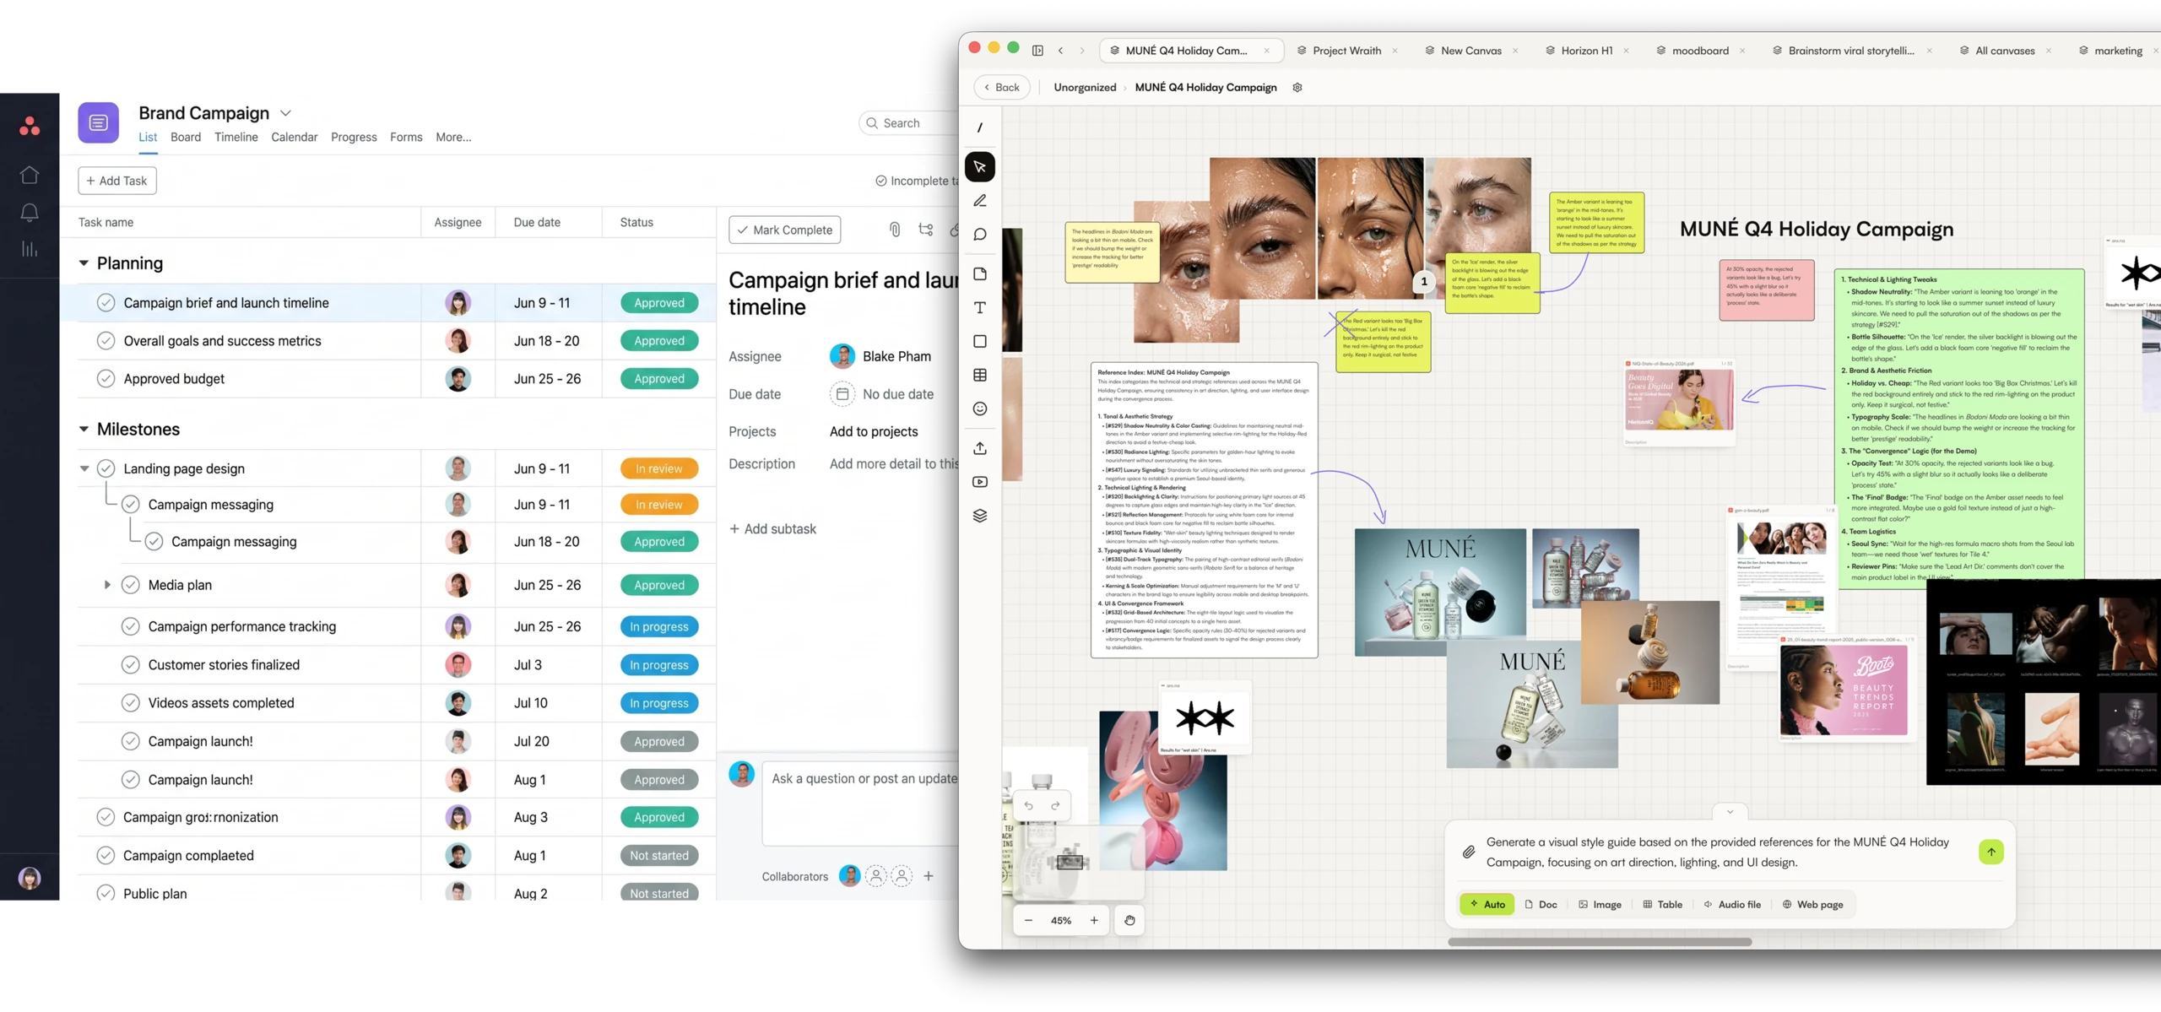Open notifications bell in Asana sidebar
Image resolution: width=2161 pixels, height=1012 pixels.
tap(30, 213)
